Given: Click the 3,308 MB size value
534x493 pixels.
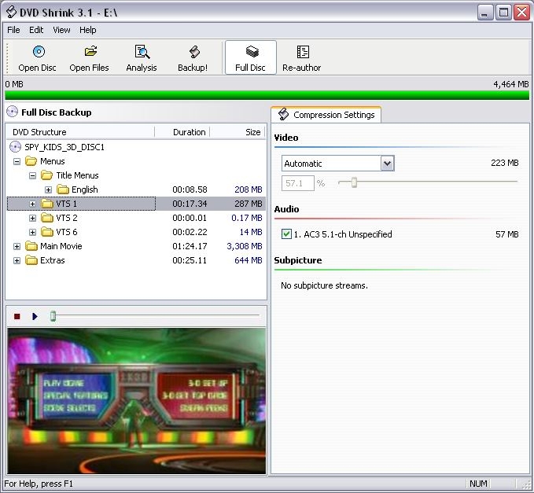Looking at the screenshot, I should tap(245, 246).
